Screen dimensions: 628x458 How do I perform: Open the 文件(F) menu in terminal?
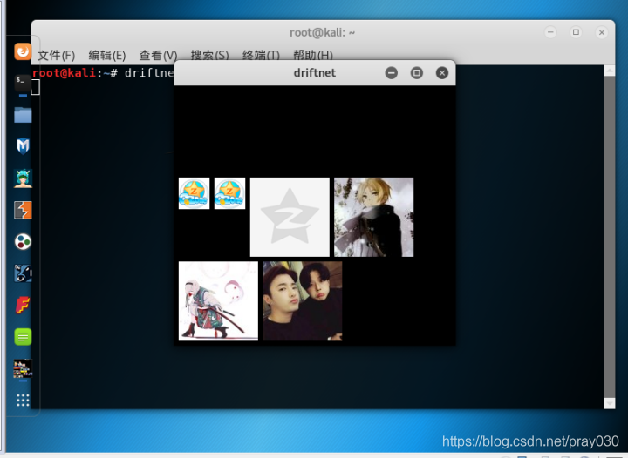(57, 55)
